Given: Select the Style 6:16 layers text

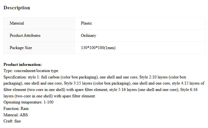Looking at the screenshot, I should [x=192, y=89].
